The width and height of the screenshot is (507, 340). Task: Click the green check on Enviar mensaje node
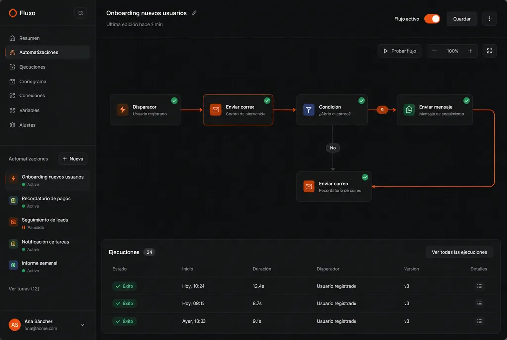(466, 101)
